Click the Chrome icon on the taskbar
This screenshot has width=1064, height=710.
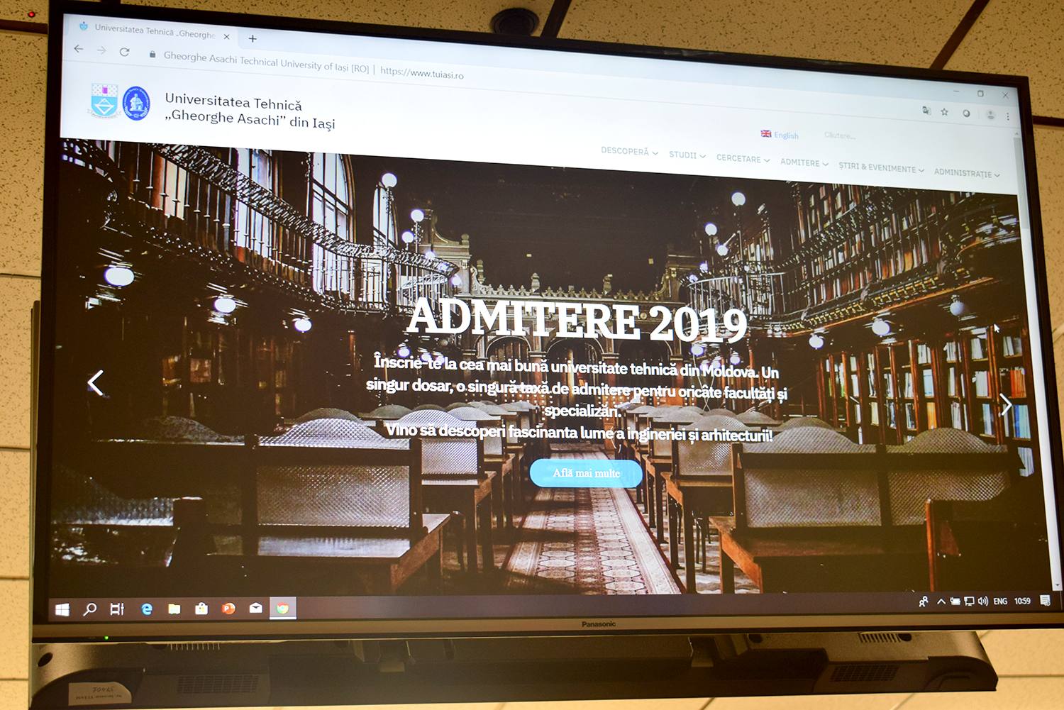coord(282,608)
